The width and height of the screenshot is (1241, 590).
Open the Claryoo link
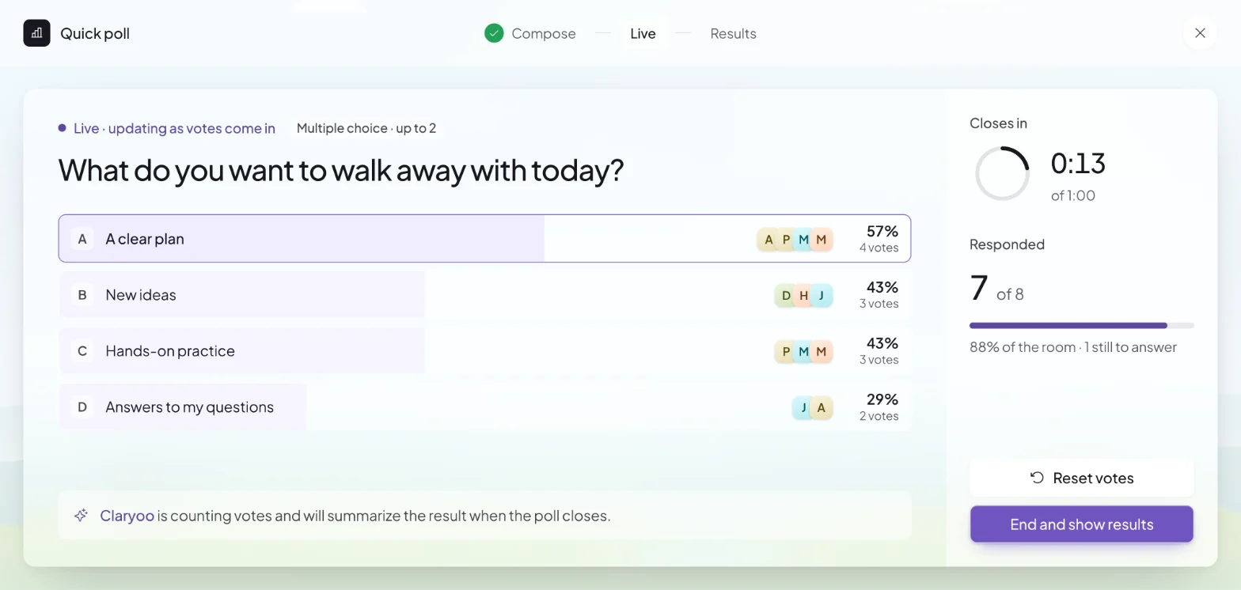tap(127, 516)
